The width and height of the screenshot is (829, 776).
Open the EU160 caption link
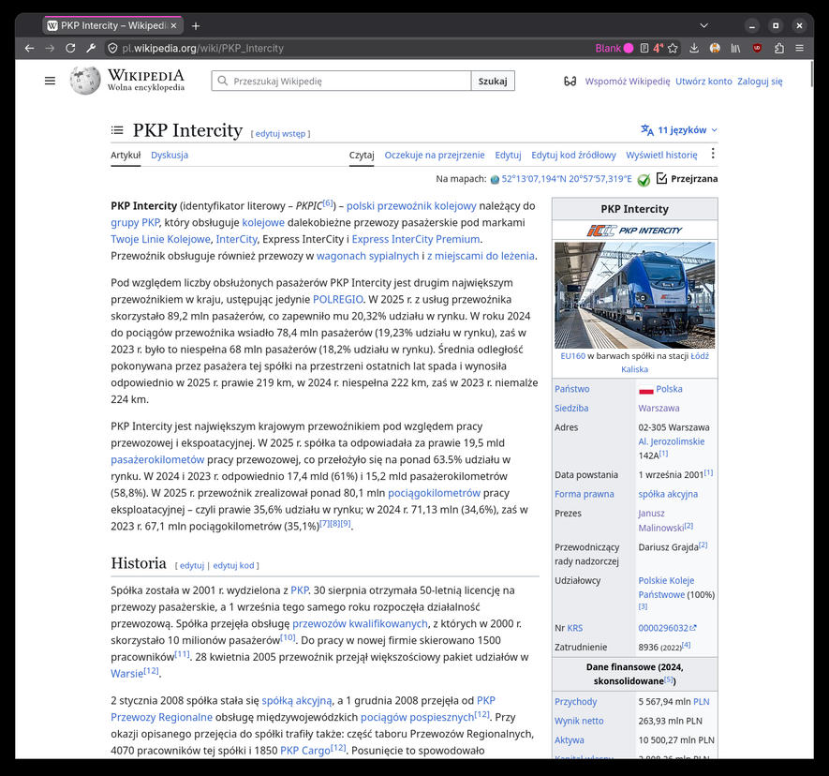click(x=572, y=356)
